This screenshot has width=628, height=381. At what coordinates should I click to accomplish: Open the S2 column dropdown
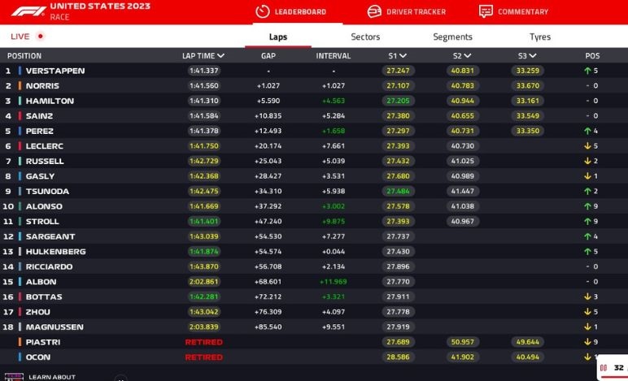pyautogui.click(x=469, y=56)
